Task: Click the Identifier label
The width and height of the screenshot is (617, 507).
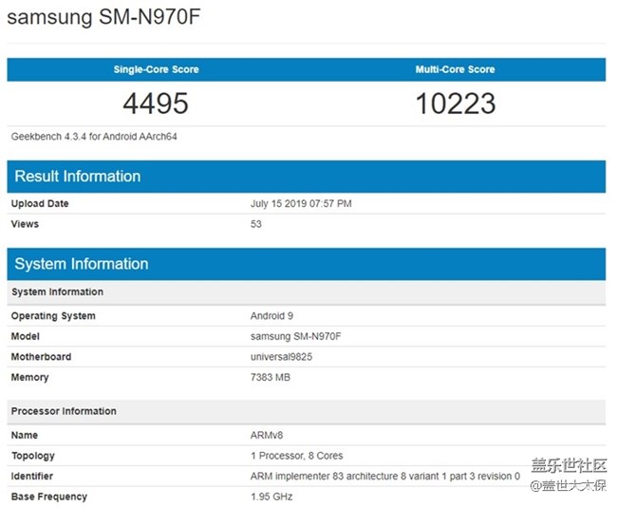Action: click(32, 477)
